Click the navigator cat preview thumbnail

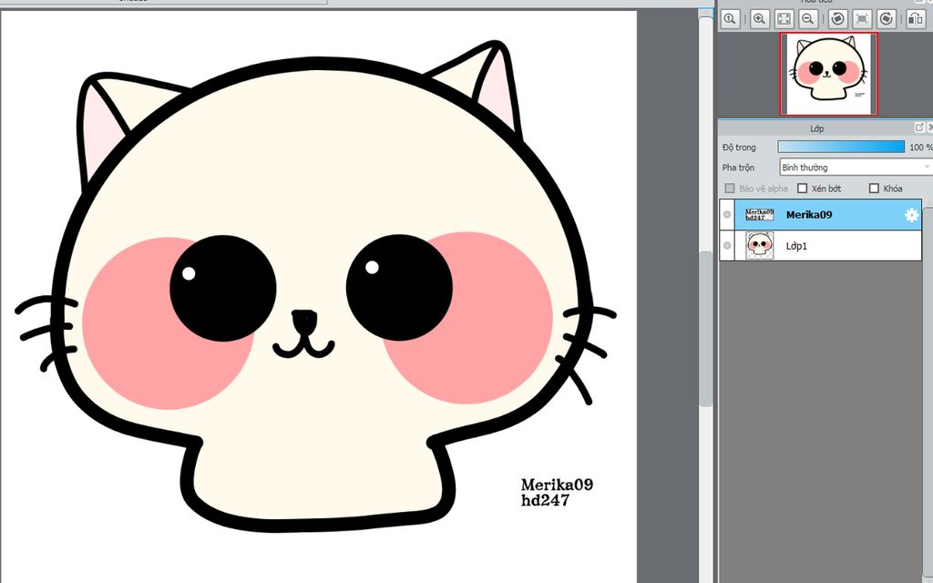(829, 74)
